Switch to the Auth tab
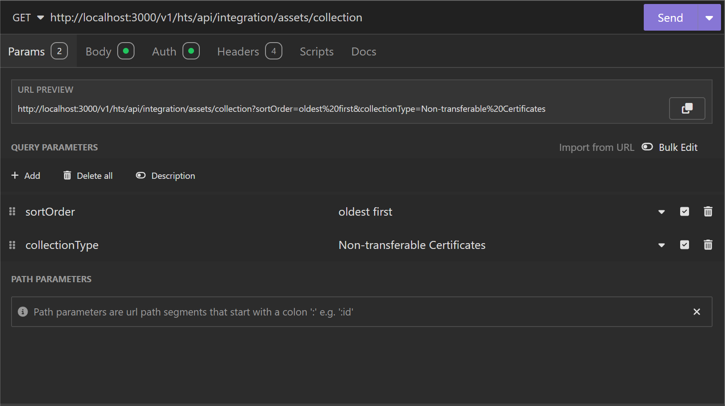Screen dimensions: 725x406 [164, 51]
